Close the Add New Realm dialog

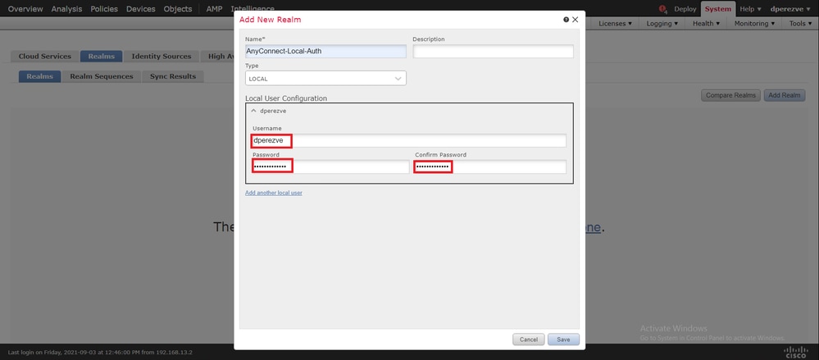(575, 20)
